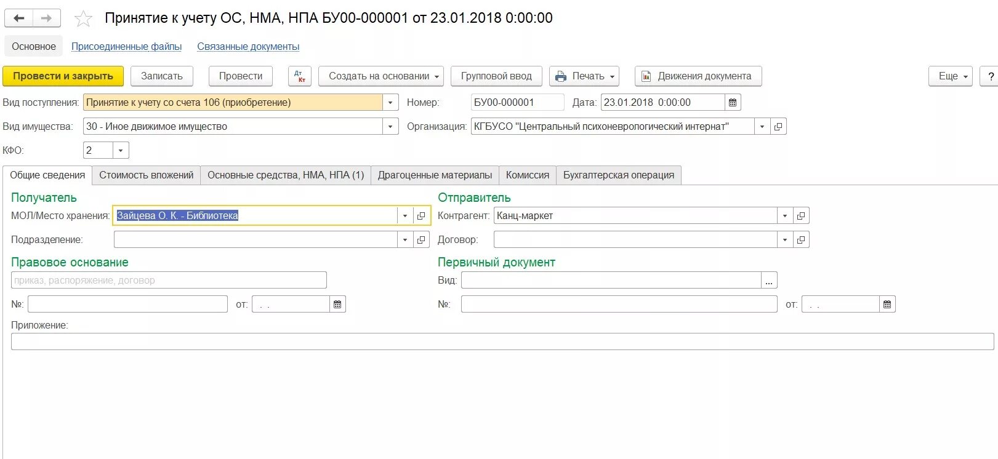Open help with question mark button
Viewport: 998px width, 459px height.
pyautogui.click(x=991, y=76)
